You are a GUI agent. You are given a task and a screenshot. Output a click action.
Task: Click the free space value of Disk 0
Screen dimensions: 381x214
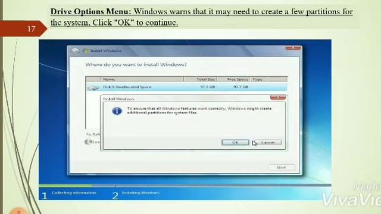241,87
